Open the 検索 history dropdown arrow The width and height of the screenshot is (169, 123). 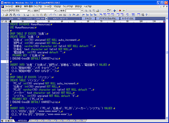tap(82, 11)
